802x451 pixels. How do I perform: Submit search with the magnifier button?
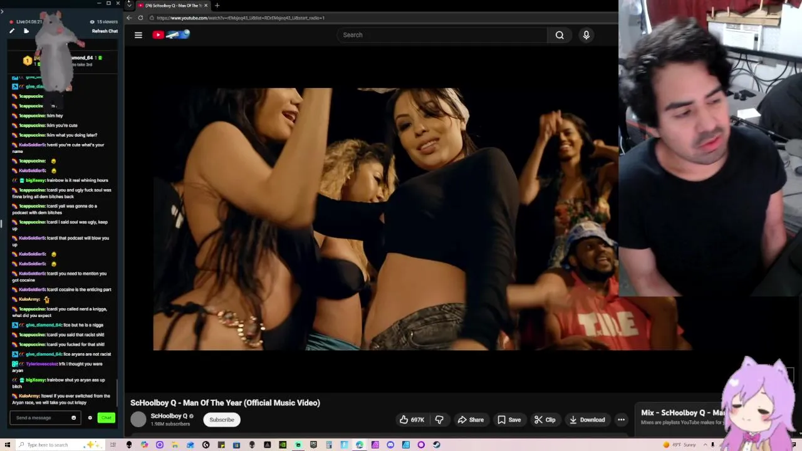click(x=560, y=35)
